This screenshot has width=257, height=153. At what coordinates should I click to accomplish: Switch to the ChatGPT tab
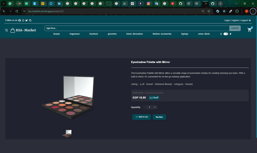pyautogui.click(x=133, y=3)
